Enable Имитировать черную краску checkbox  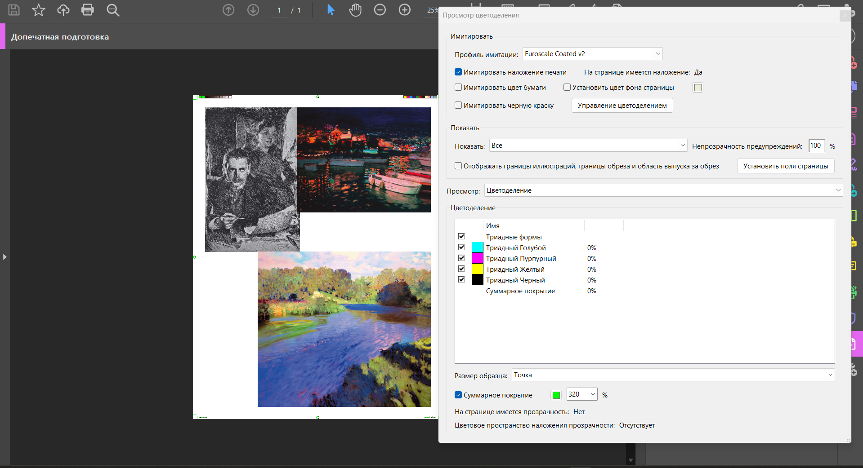tap(458, 106)
